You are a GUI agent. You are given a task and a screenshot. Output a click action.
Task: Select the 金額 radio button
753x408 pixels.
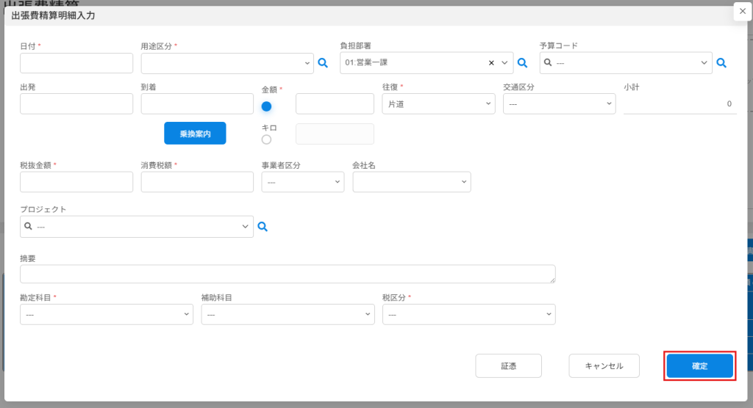click(x=266, y=106)
